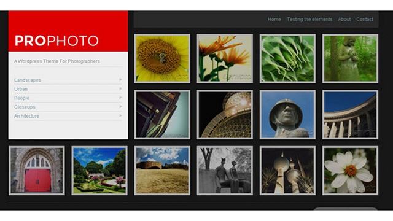Image resolution: width=393 pixels, height=221 pixels.
Task: Open the helmeted soldier statue thumbnail
Action: [x=287, y=115]
